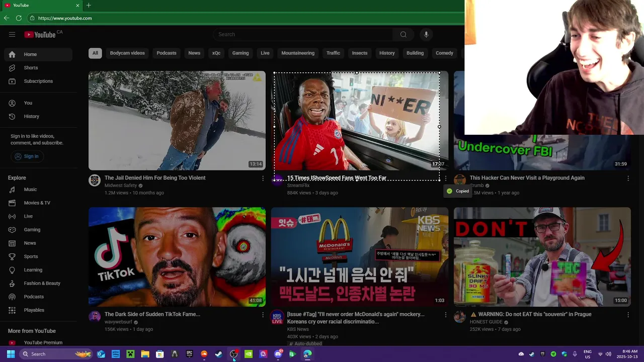Image resolution: width=644 pixels, height=362 pixels.
Task: Open title 'The Jail Denied Him For Being Too Violent'
Action: 155,178
